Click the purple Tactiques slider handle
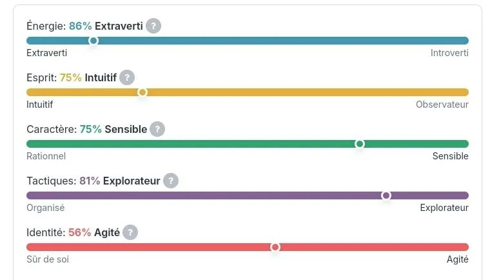The image size is (490, 280). 386,195
